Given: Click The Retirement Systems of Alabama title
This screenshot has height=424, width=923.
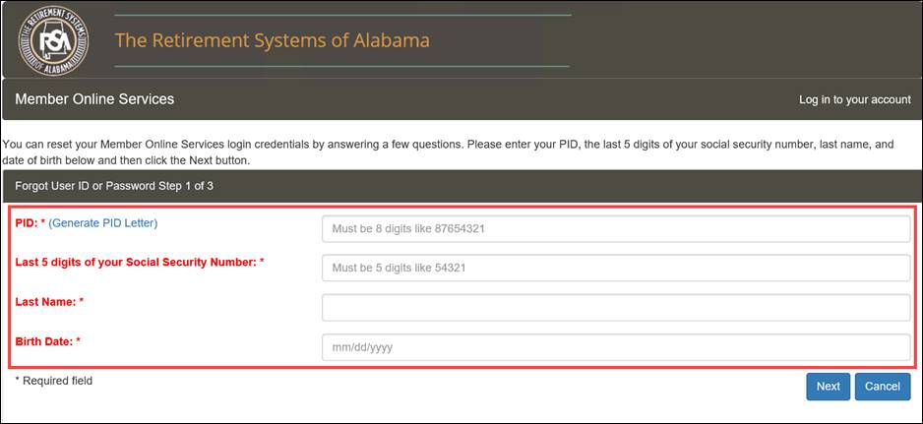Looking at the screenshot, I should coord(272,40).
